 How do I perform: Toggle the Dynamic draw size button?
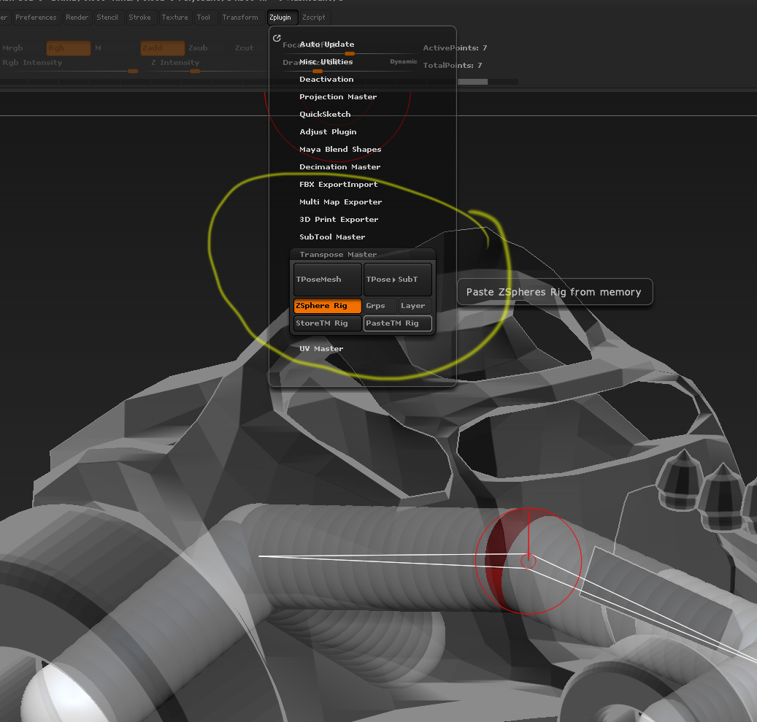click(x=404, y=62)
